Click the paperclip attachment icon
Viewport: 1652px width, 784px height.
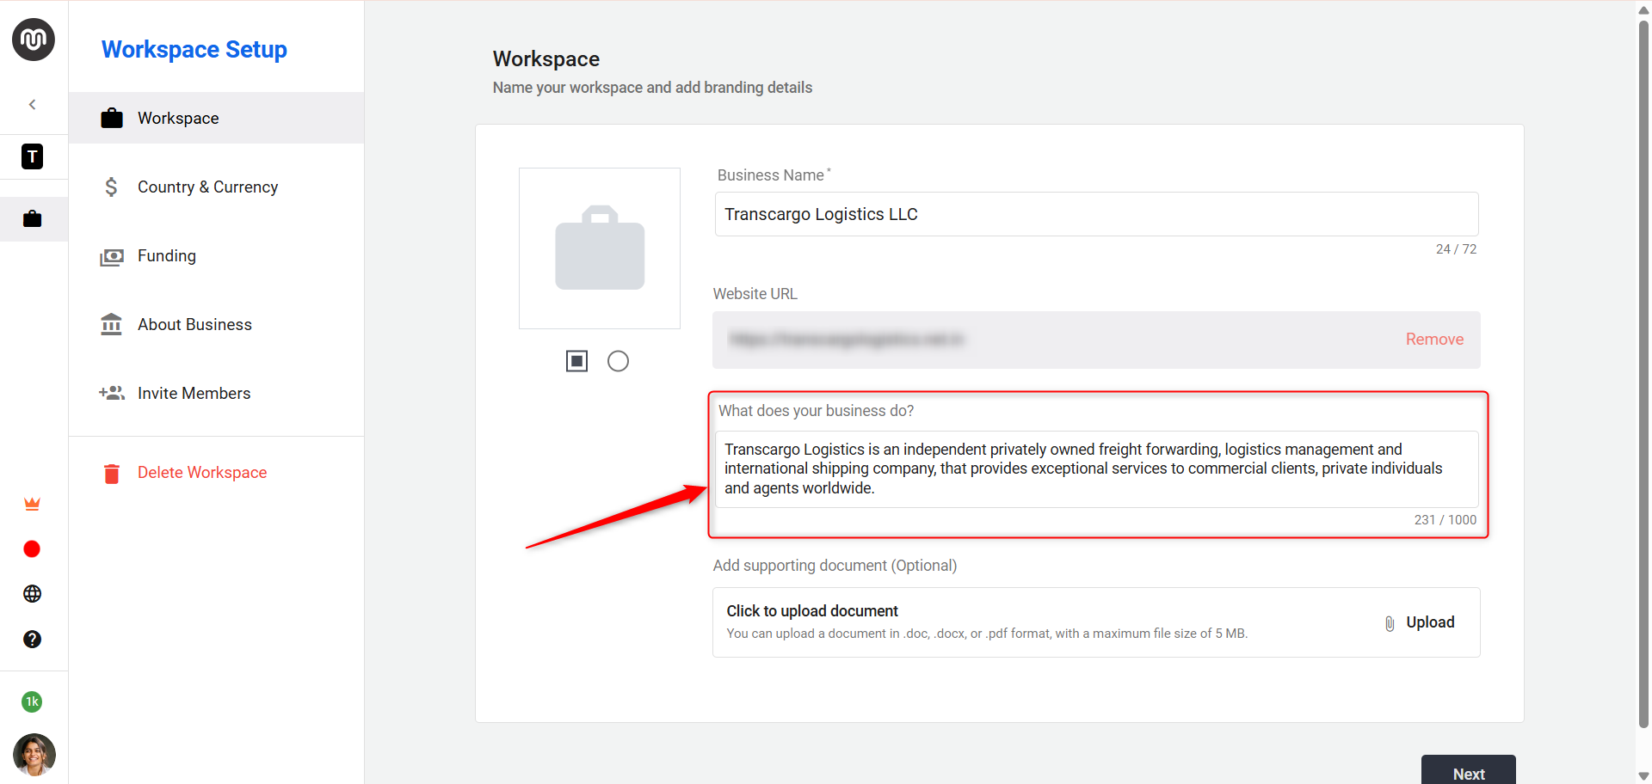point(1390,623)
